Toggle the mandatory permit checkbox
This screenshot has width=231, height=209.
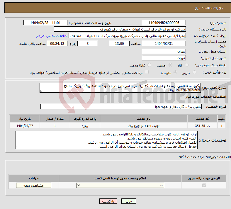(204, 185)
